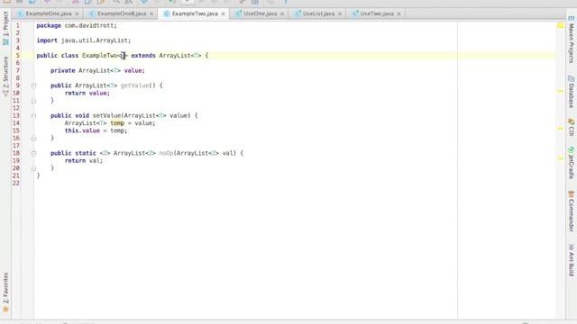
Task: Click line number 5 in gutter
Action: tap(17, 56)
